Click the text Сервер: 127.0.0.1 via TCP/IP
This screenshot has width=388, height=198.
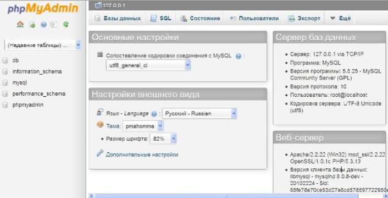coord(327,54)
